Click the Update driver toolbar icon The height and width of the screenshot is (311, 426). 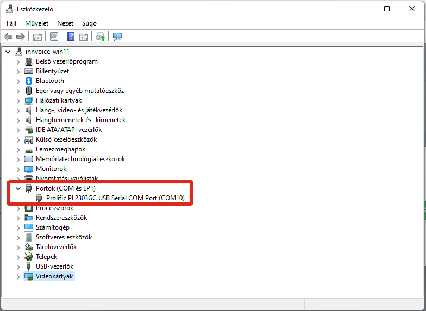tap(101, 37)
